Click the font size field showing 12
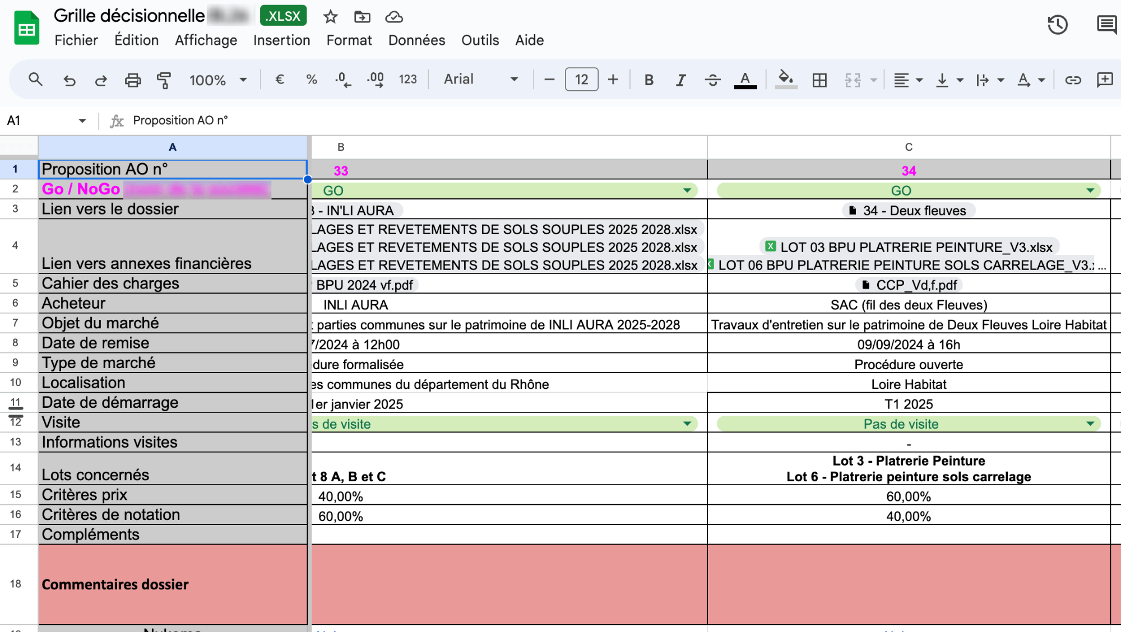1121x632 pixels. [x=581, y=80]
